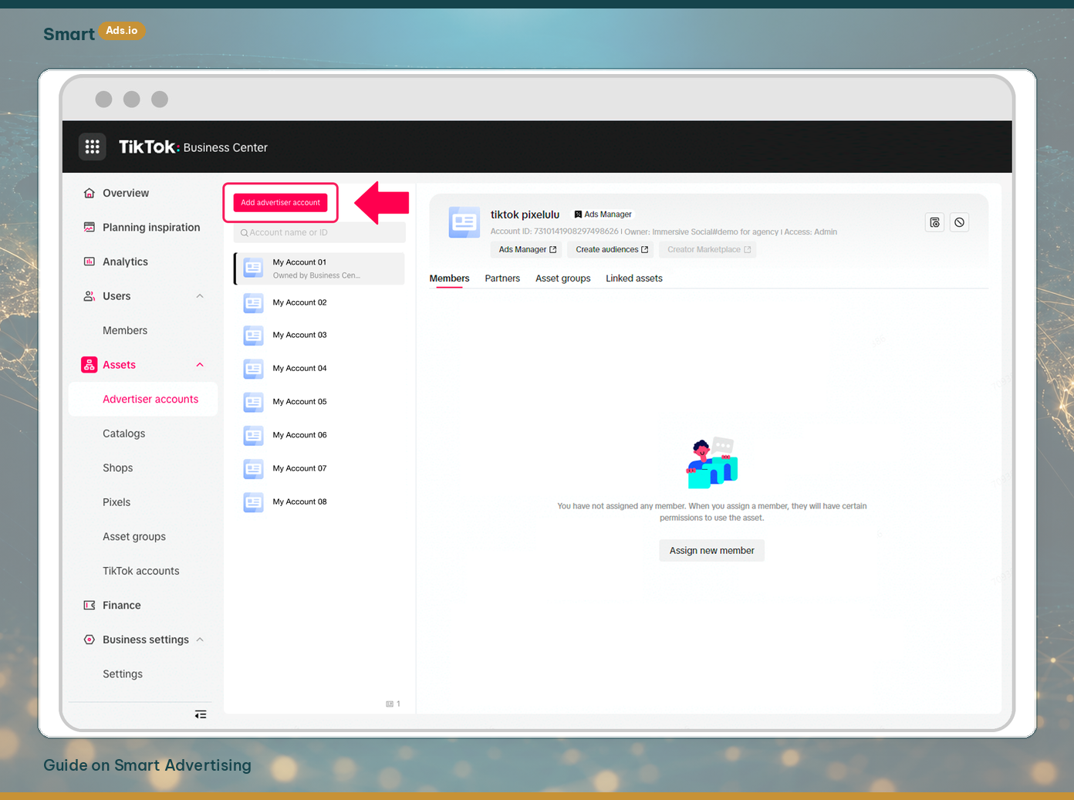
Task: Focus the Account name or ID search field
Action: click(320, 233)
